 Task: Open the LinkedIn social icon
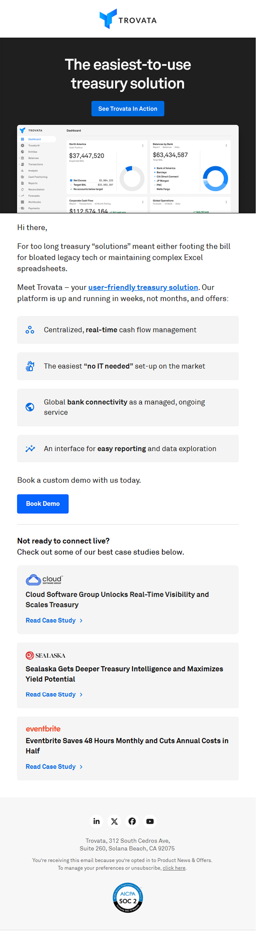tap(97, 821)
